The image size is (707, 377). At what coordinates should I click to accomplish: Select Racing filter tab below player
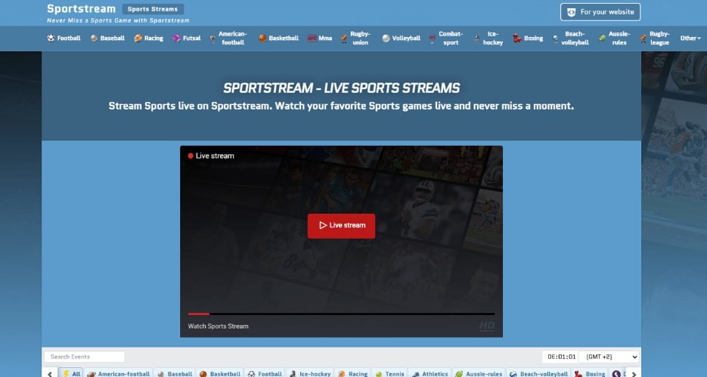click(x=353, y=373)
